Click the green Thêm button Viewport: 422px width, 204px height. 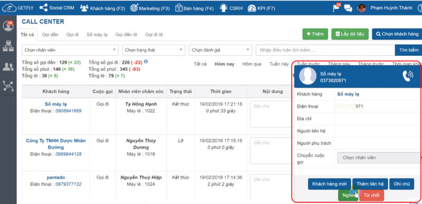tap(315, 34)
